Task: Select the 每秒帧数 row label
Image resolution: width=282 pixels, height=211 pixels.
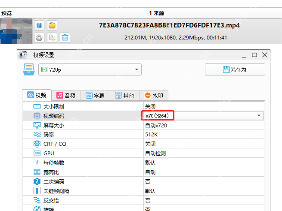Action: (53, 163)
